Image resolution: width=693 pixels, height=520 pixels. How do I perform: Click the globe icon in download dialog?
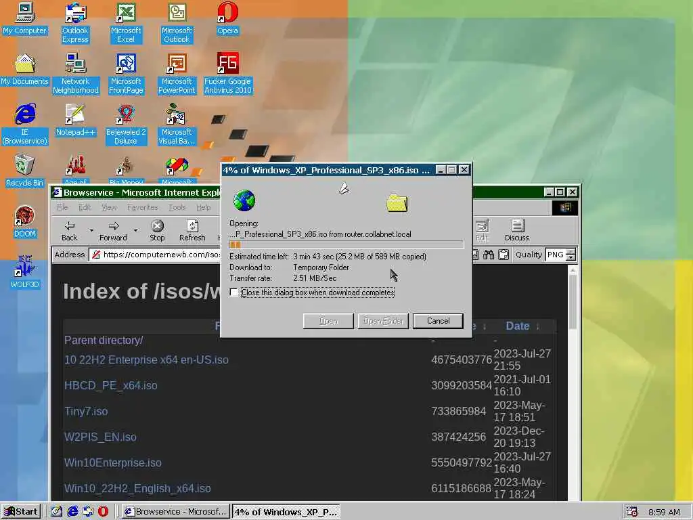pyautogui.click(x=244, y=200)
